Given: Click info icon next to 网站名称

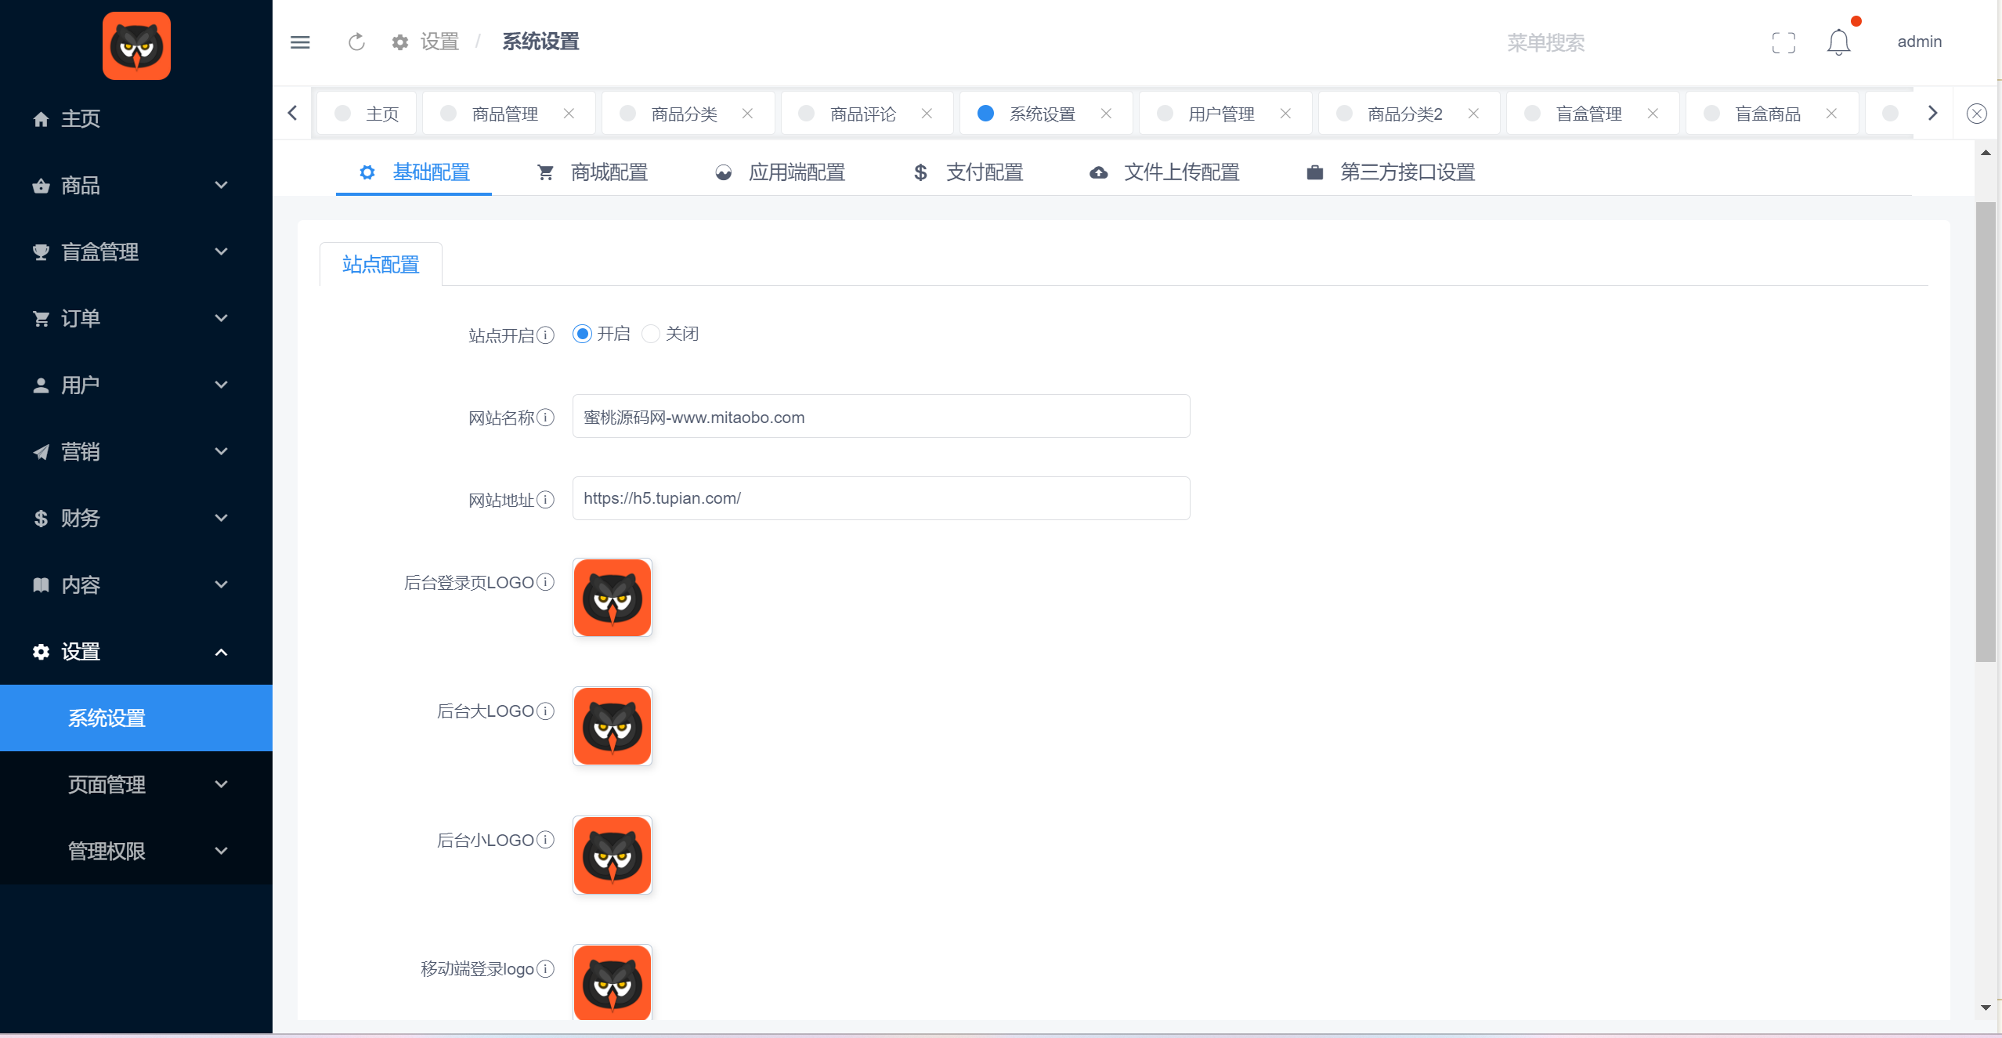Looking at the screenshot, I should pyautogui.click(x=546, y=418).
